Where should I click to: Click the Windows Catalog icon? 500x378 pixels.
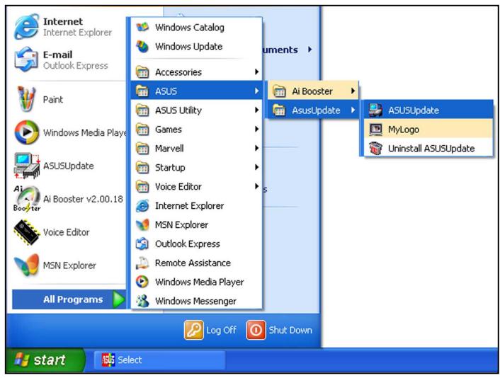(x=142, y=27)
